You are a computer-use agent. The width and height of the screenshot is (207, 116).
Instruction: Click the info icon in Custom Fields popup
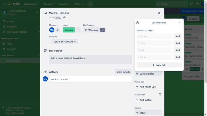pos(137,23)
